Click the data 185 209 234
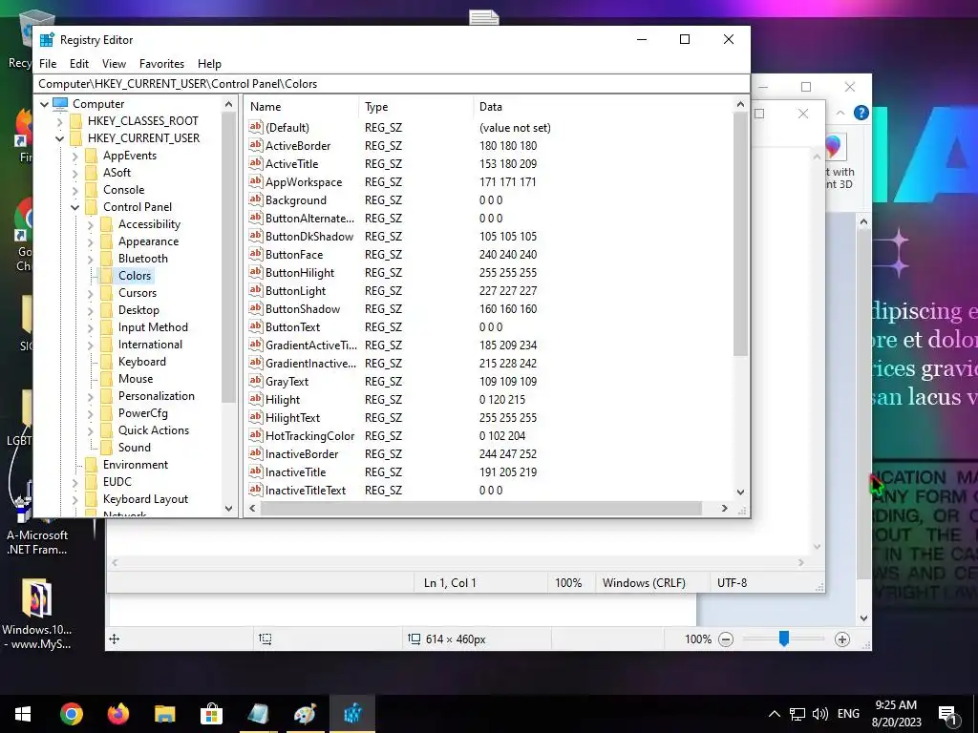This screenshot has width=978, height=733. pos(508,346)
